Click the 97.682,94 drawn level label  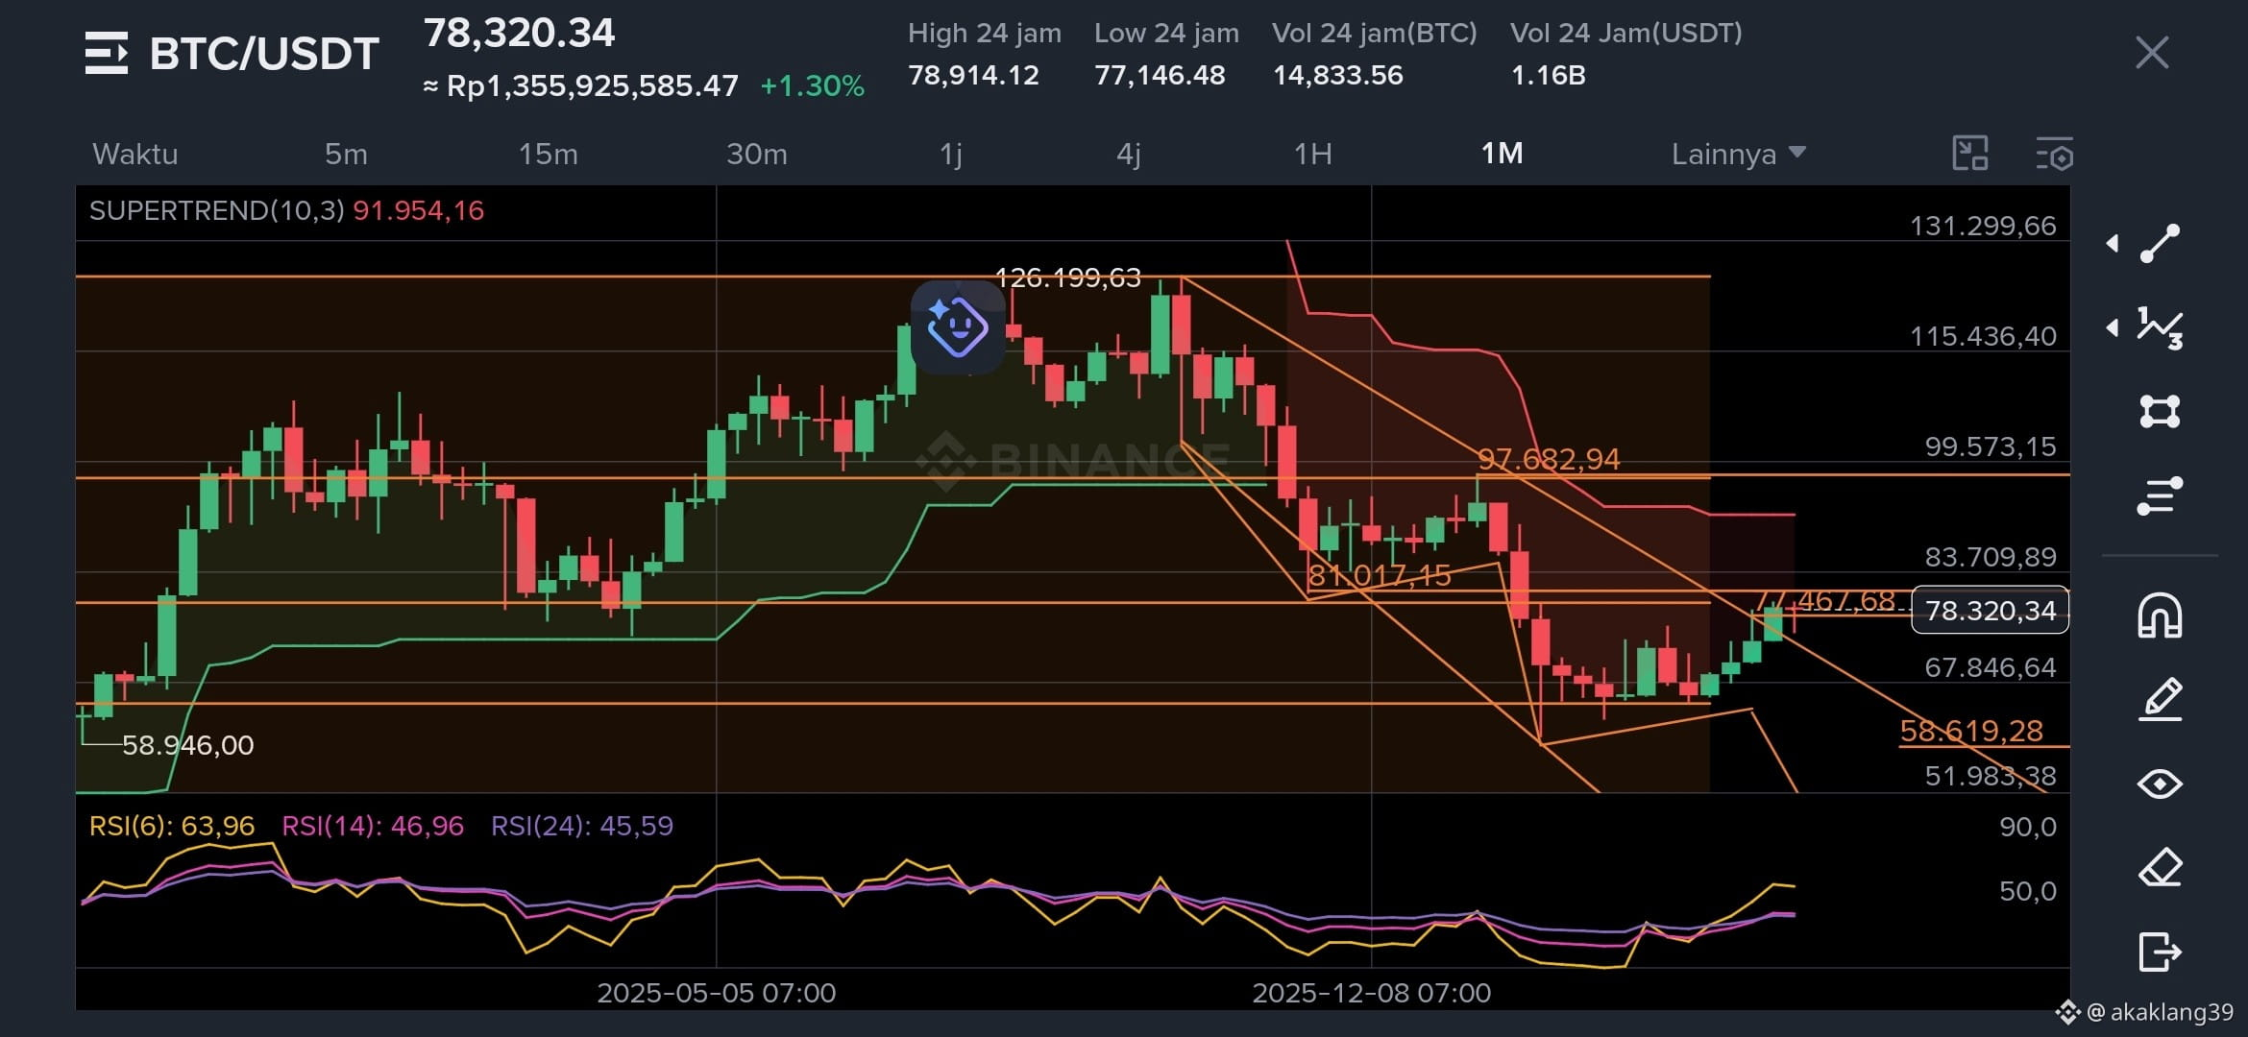[x=1549, y=459]
